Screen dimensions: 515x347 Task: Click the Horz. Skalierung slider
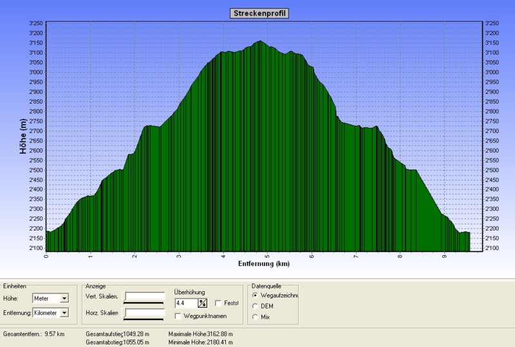(x=145, y=314)
